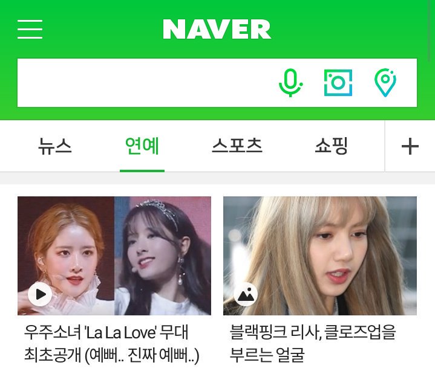Read 블랙핑크 리사, 클로즈업을 부르는 얼굴 article
Viewport: 435px width, 377px height.
[x=313, y=344]
